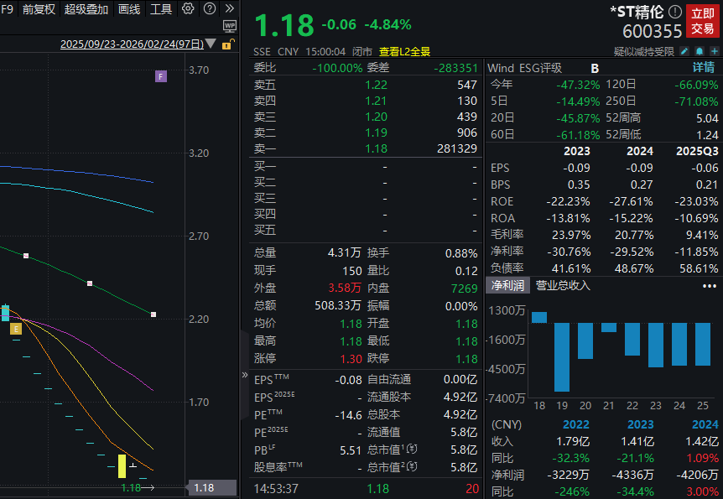The width and height of the screenshot is (723, 499).
Task: Click the 卖五 price 1.22
Action: (377, 85)
